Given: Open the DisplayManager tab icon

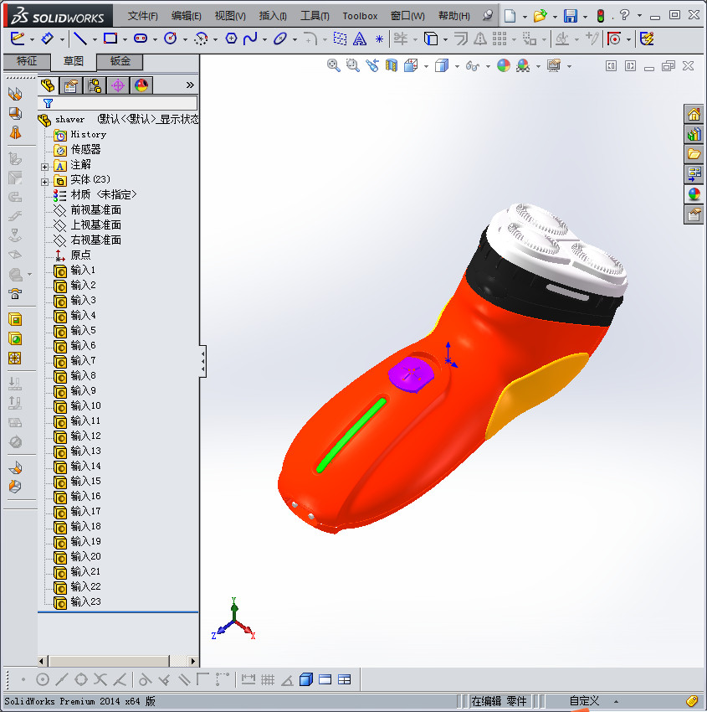Looking at the screenshot, I should point(141,85).
